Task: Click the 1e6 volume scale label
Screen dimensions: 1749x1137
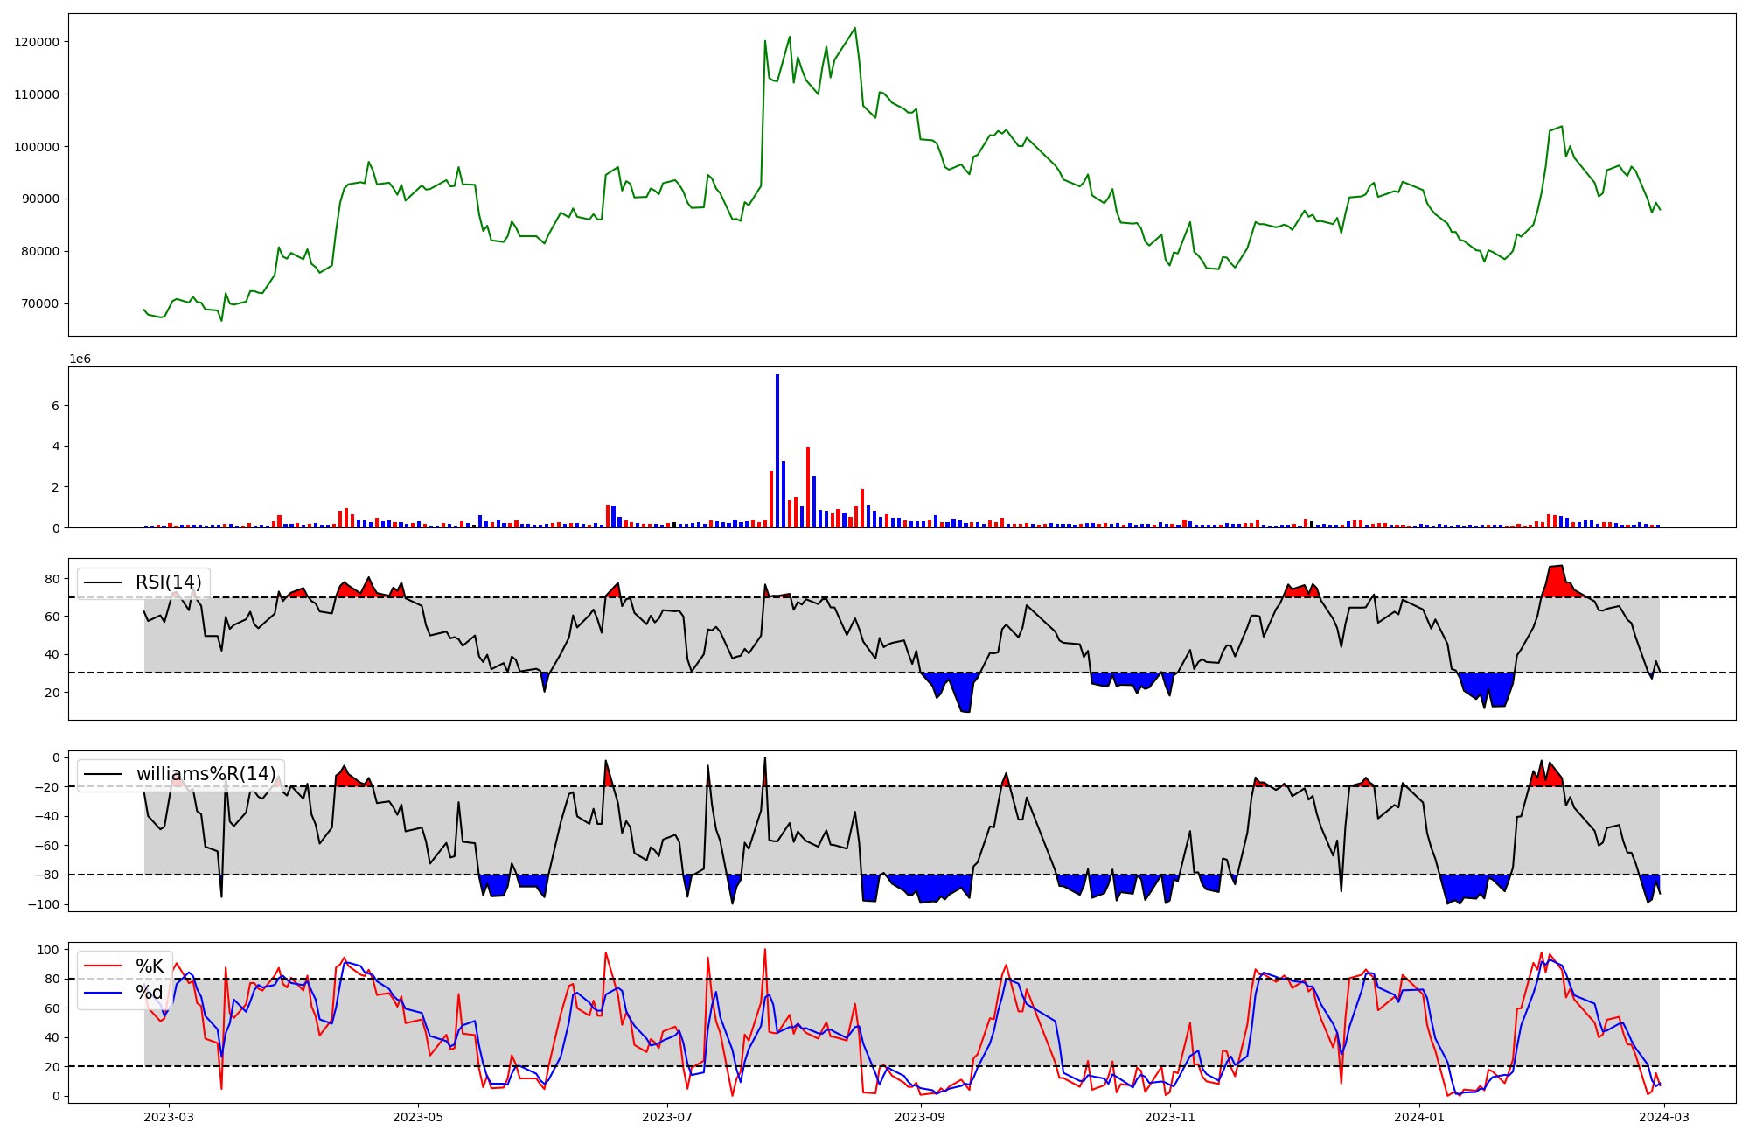Action: pos(80,359)
